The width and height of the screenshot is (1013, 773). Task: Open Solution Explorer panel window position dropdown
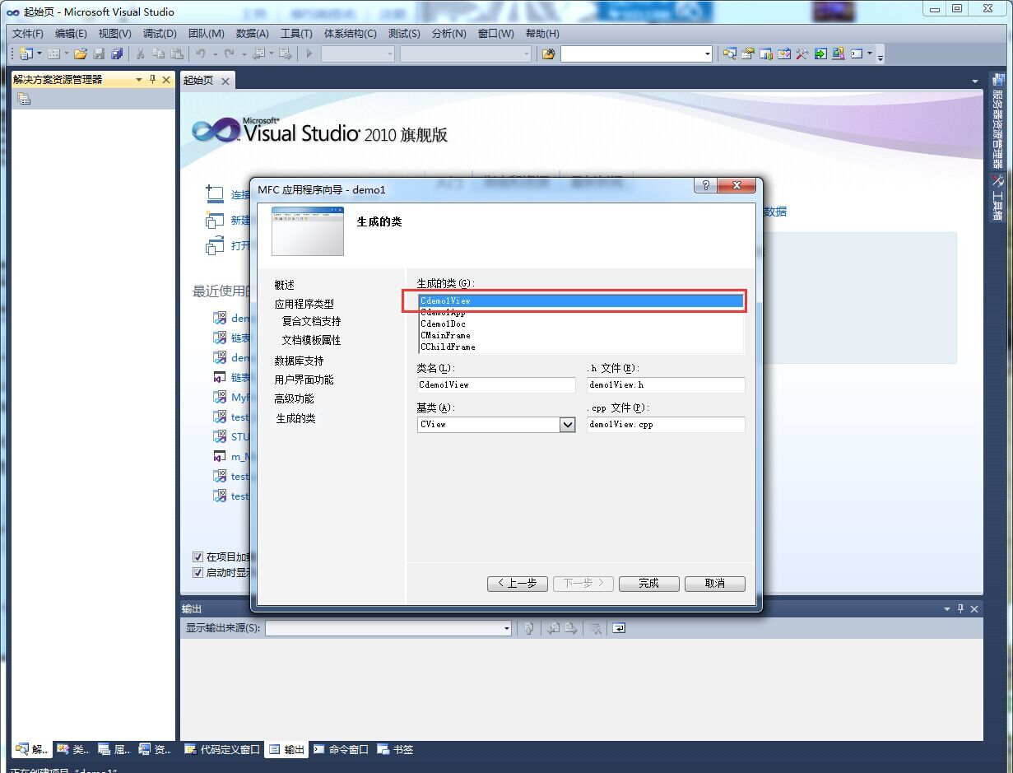(x=139, y=80)
